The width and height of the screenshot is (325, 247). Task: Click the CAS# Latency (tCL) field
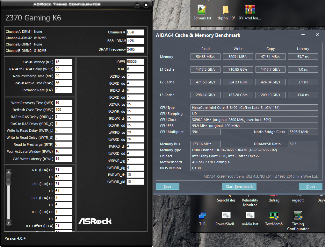point(63,62)
